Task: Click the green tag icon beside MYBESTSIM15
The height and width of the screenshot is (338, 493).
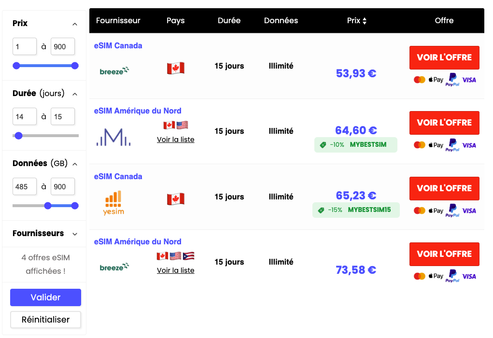Action: [321, 210]
